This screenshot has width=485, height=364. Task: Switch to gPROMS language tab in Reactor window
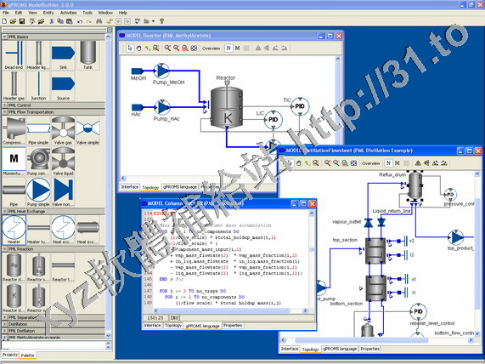[180, 187]
